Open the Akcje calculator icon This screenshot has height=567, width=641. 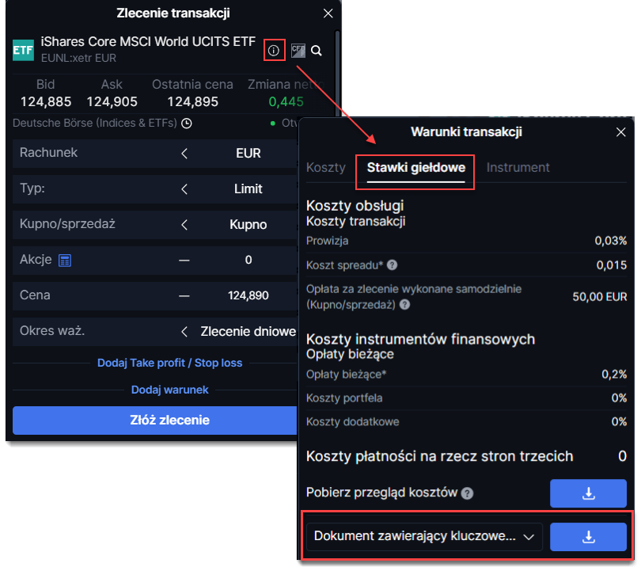[65, 261]
